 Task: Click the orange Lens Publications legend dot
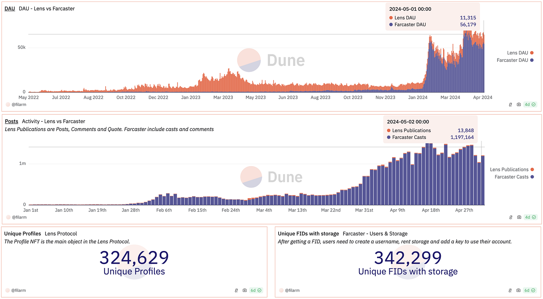click(532, 169)
